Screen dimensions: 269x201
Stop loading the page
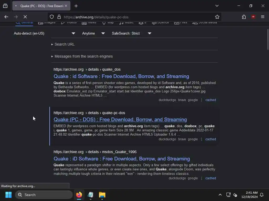click(x=25, y=17)
